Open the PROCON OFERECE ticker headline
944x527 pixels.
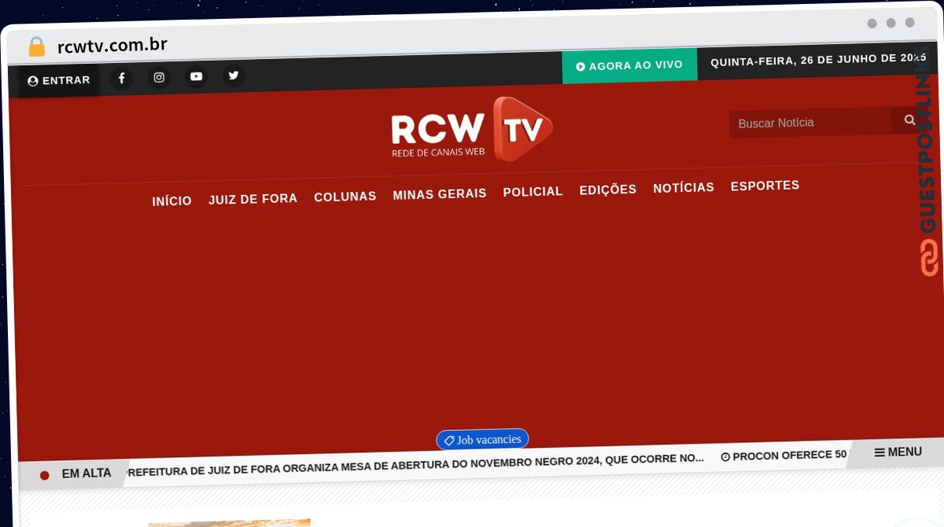coord(784,455)
